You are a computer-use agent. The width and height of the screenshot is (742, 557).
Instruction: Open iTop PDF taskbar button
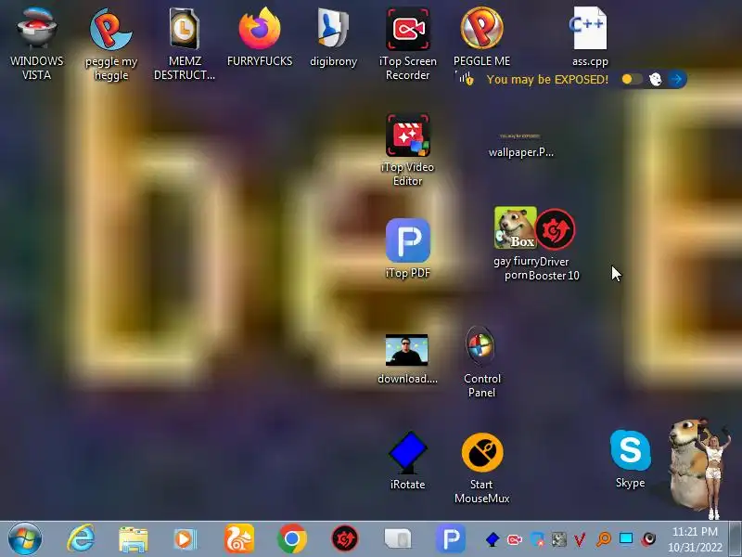click(451, 539)
